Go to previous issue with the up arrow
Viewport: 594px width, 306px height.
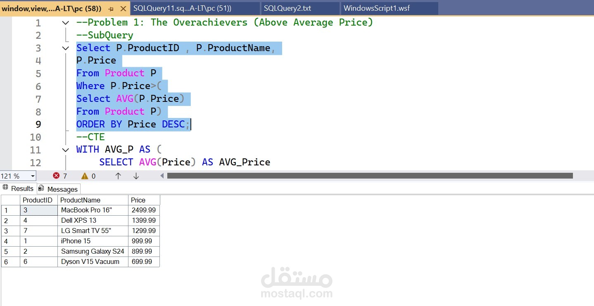click(118, 176)
